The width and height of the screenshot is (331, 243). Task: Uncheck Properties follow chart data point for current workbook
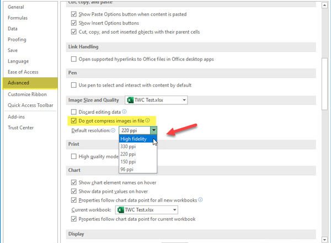tap(74, 219)
